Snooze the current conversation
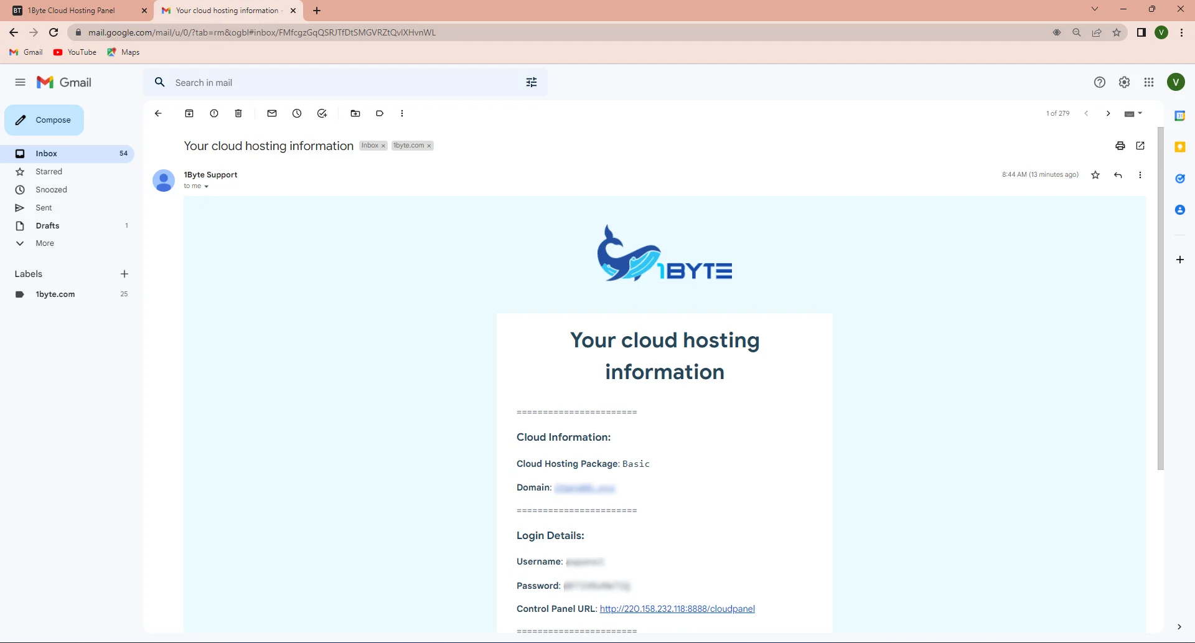The height and width of the screenshot is (643, 1195). pyautogui.click(x=296, y=113)
